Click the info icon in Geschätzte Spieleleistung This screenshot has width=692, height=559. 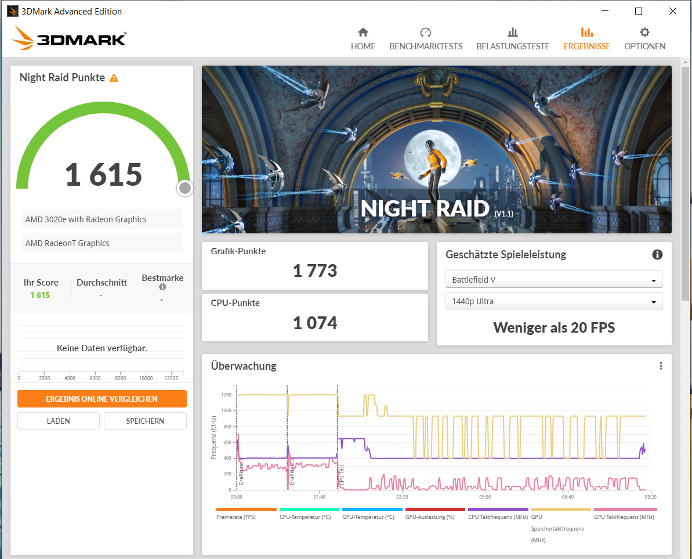pyautogui.click(x=657, y=254)
